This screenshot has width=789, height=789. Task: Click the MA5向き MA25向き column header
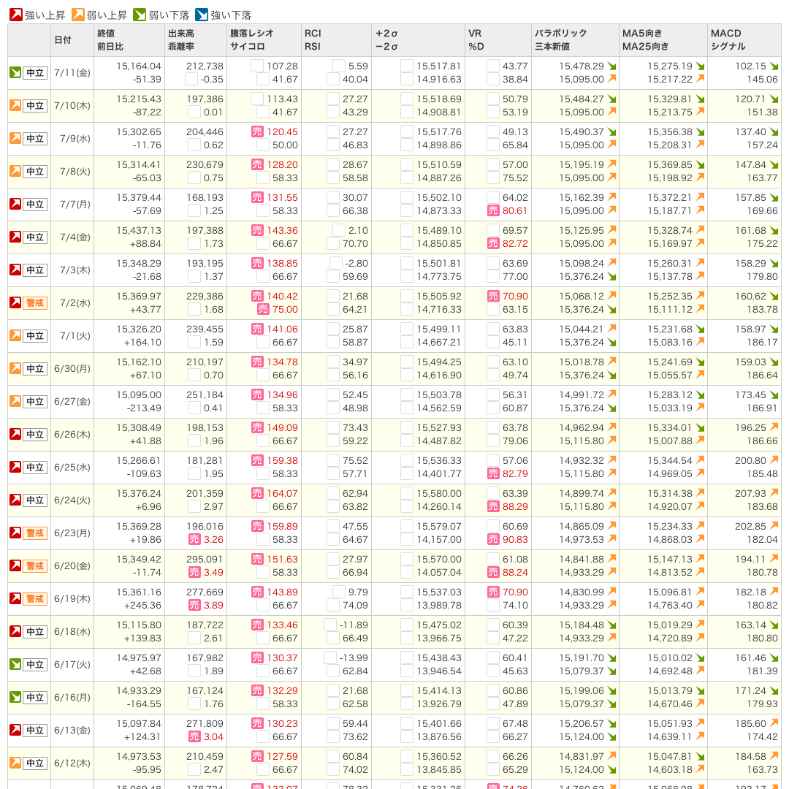point(663,39)
